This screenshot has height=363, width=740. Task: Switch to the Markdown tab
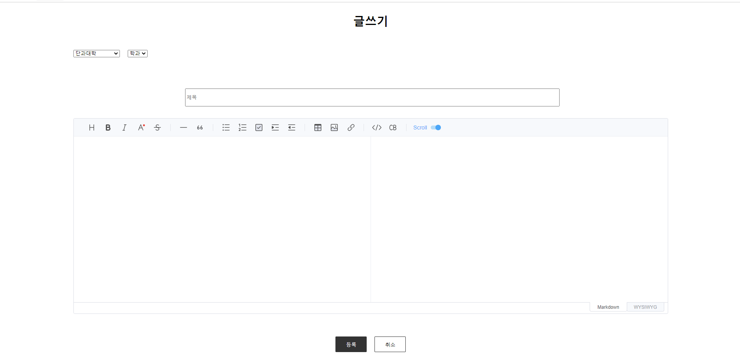(x=608, y=307)
